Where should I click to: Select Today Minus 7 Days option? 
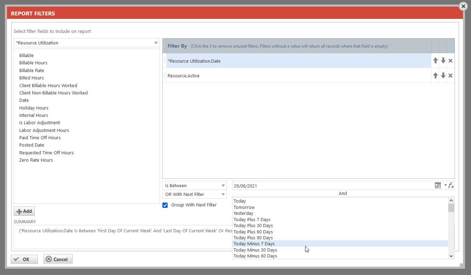pyautogui.click(x=254, y=244)
